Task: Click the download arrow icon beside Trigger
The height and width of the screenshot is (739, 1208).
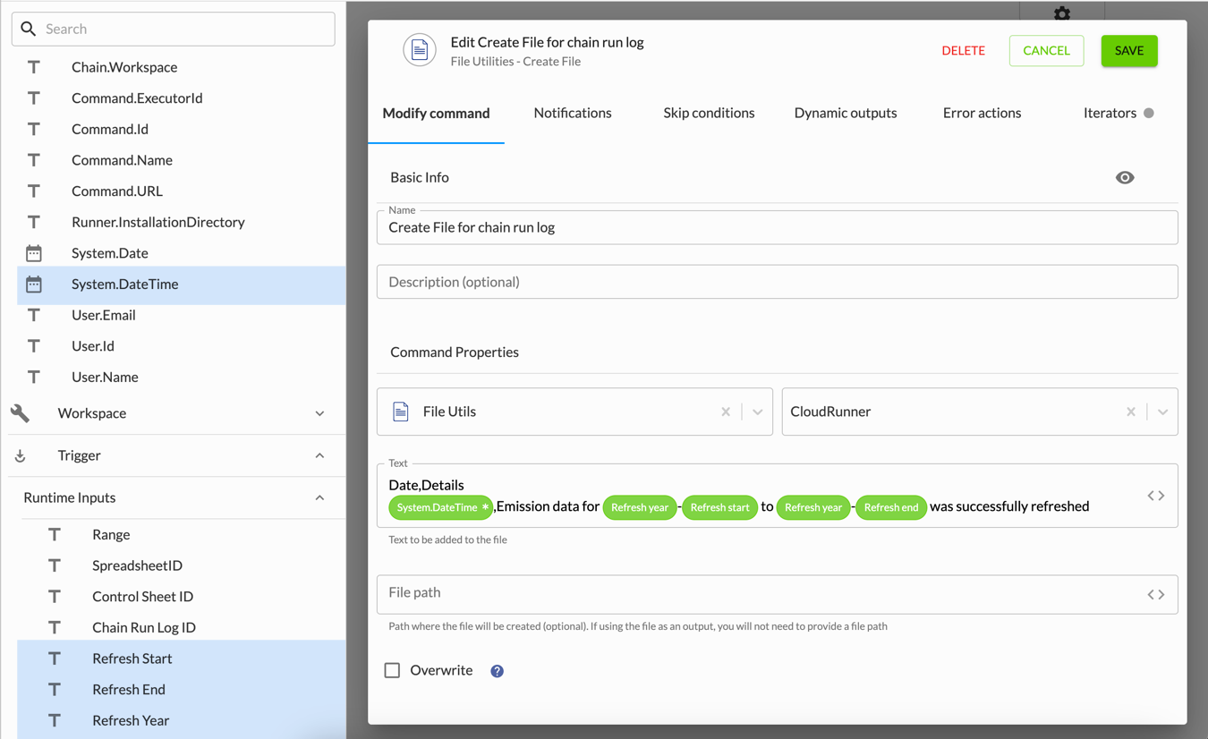Action: pos(20,456)
